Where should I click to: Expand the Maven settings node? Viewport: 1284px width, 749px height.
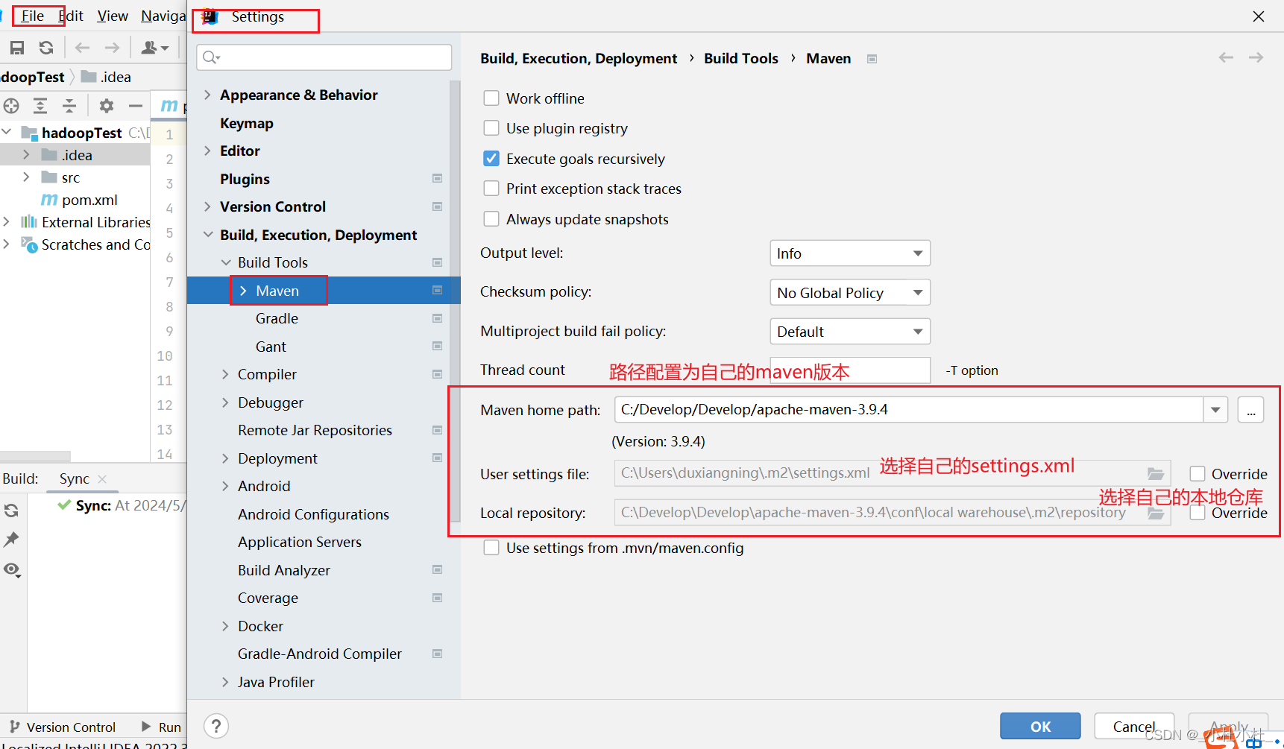[243, 291]
